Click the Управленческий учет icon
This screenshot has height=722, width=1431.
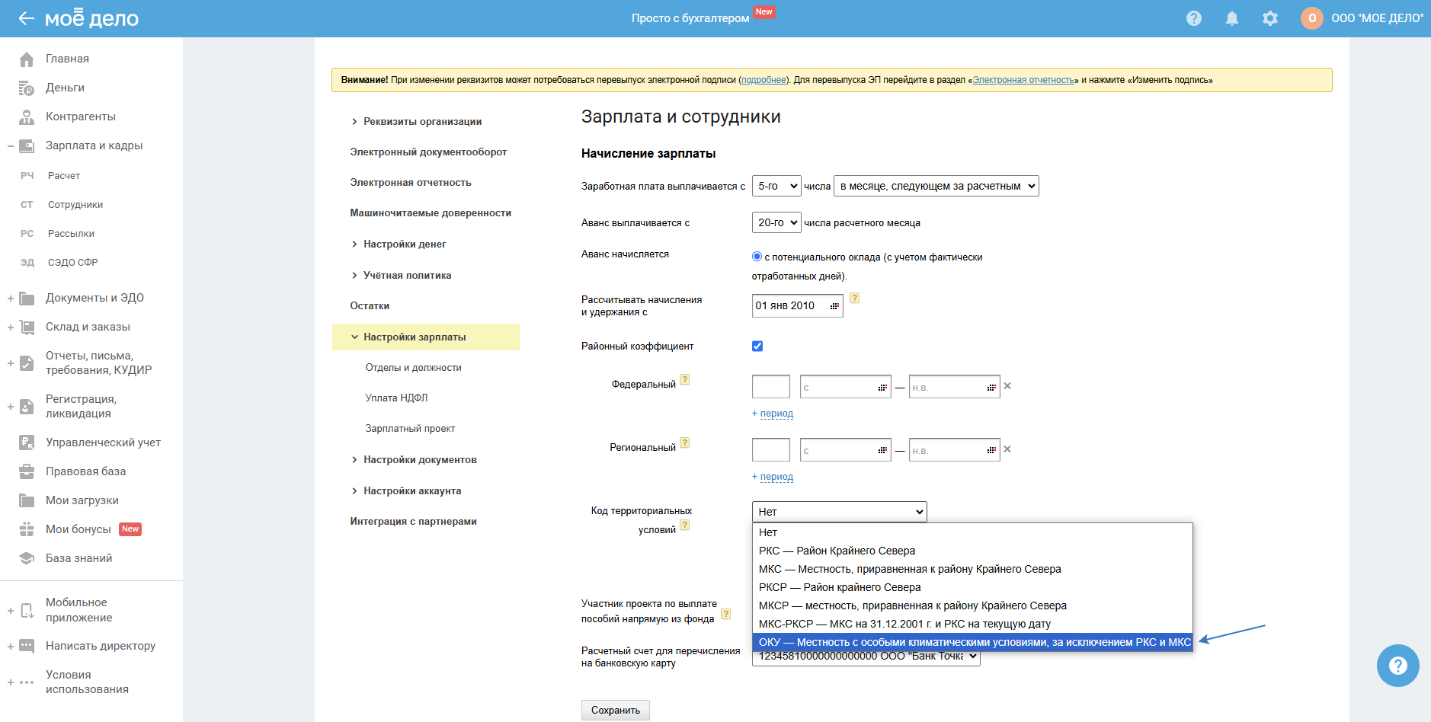tap(27, 442)
